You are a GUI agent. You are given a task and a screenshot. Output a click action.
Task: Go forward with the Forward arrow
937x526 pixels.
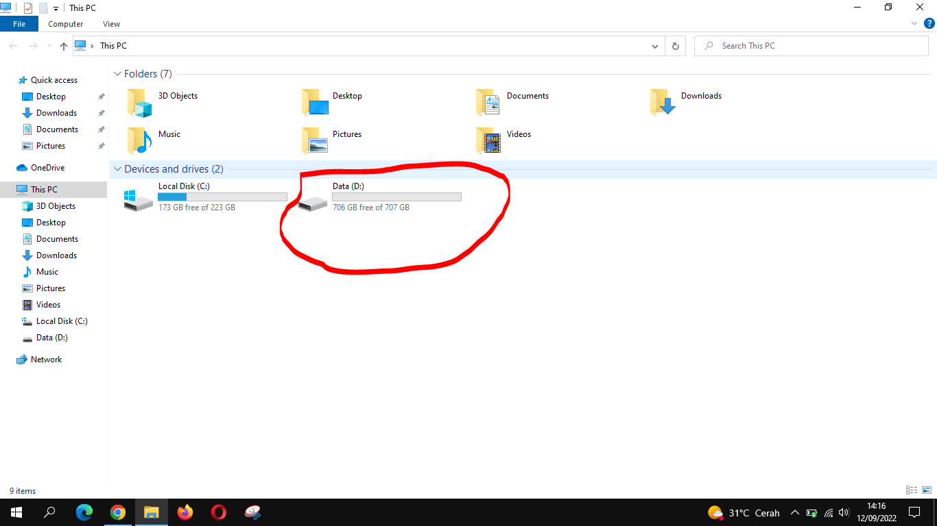(x=34, y=46)
